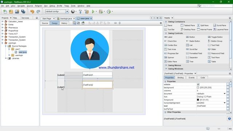Open the File menu
The image size is (233, 131).
[3, 6]
